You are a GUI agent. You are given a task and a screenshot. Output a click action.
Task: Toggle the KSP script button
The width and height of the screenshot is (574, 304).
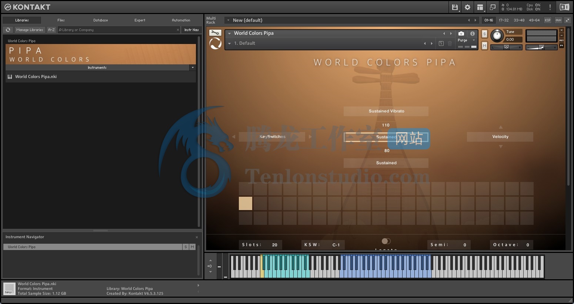pos(548,20)
